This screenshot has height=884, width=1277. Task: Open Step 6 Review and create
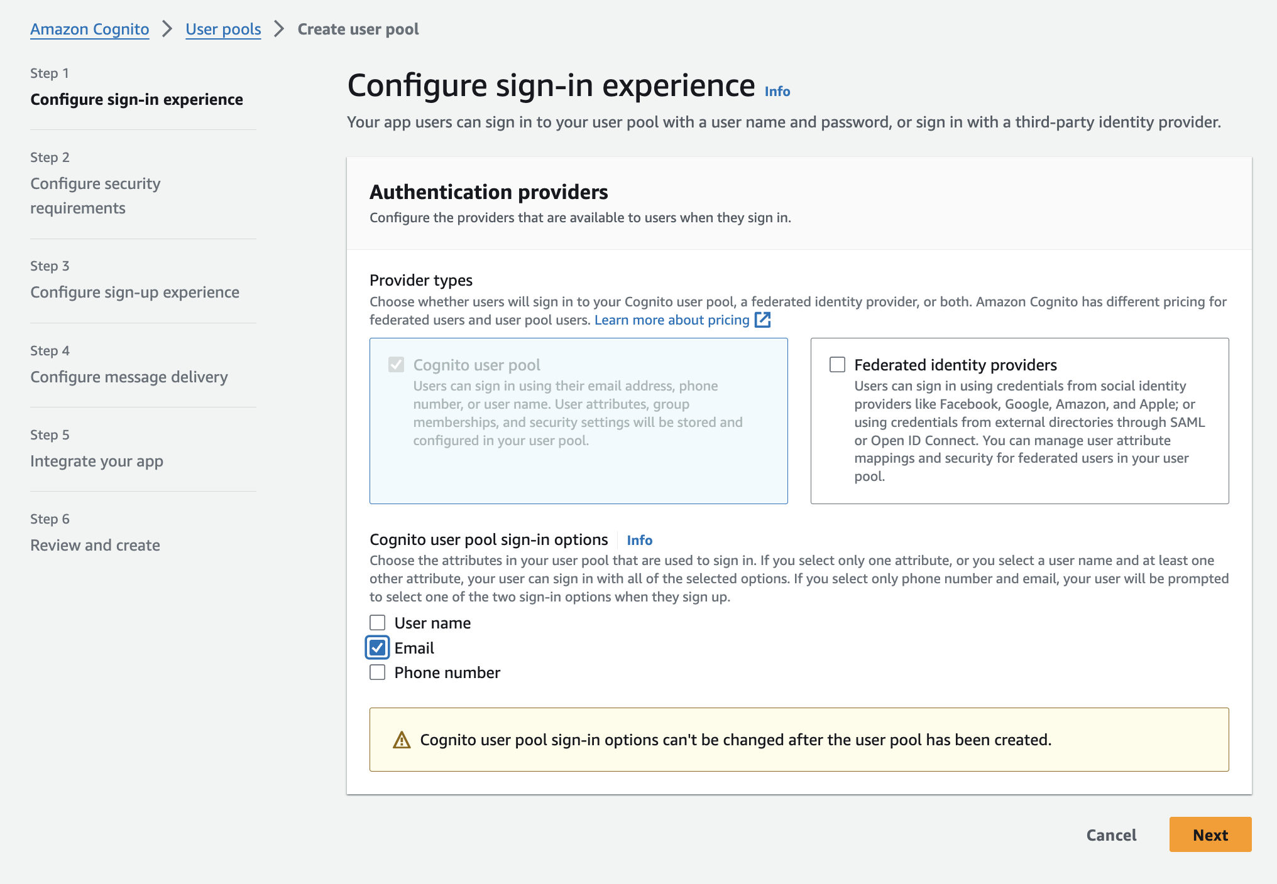click(x=95, y=545)
